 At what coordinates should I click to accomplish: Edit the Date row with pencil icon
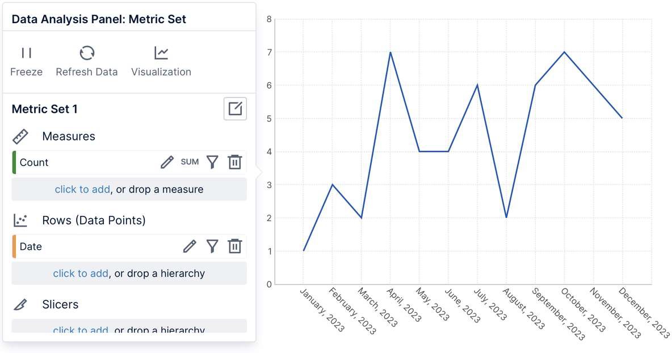190,246
